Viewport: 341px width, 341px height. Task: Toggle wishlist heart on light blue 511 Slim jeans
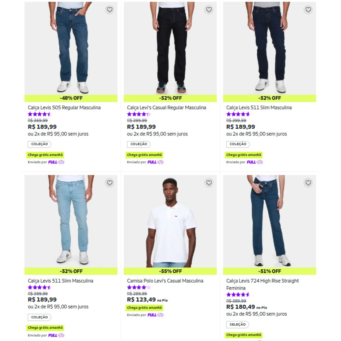[x=110, y=183]
